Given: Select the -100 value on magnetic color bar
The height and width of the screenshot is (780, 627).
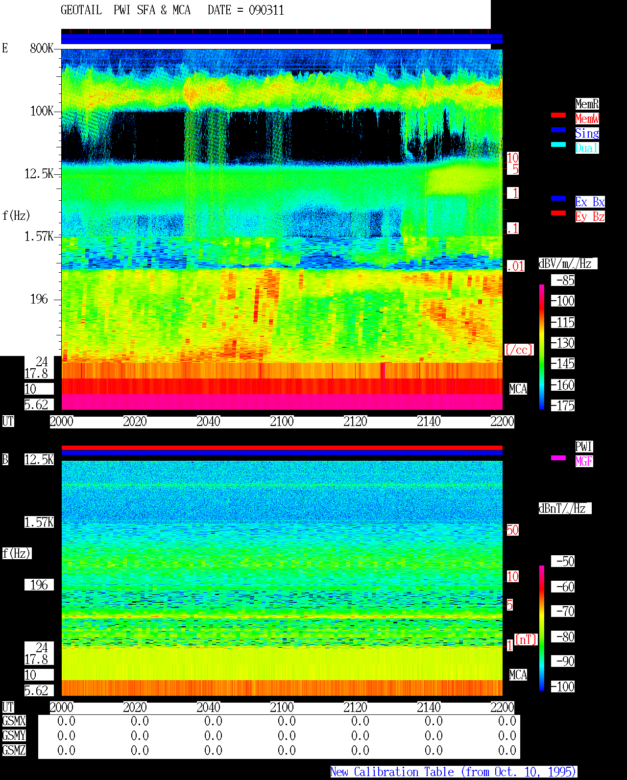Looking at the screenshot, I should coord(563,686).
